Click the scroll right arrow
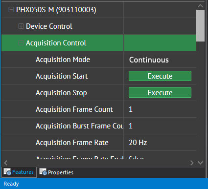The height and width of the screenshot is (189, 208). pos(192,163)
